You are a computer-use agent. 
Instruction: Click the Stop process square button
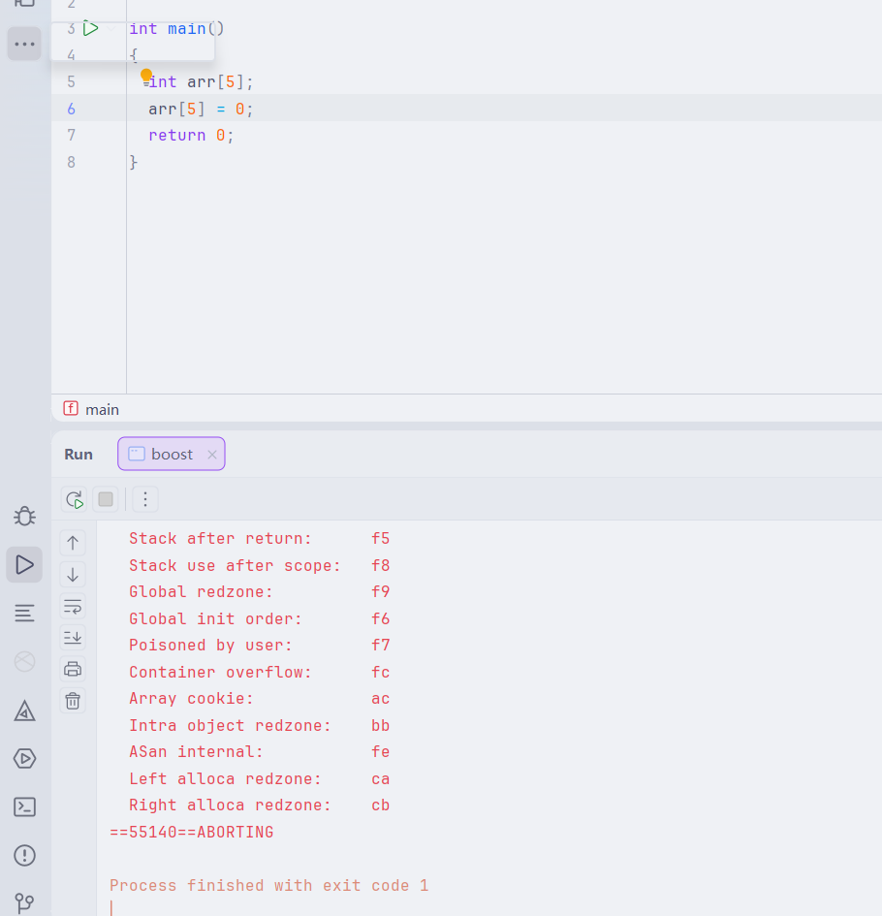point(106,499)
